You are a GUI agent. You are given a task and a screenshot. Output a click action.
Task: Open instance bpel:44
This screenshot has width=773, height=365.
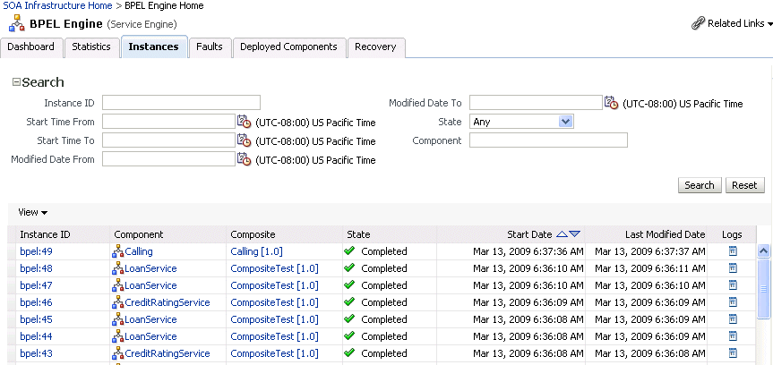(36, 336)
